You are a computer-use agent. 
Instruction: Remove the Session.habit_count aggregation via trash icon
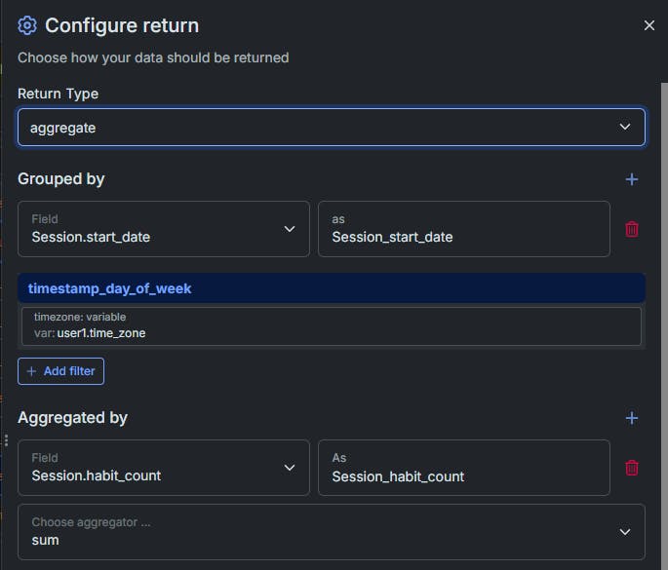[x=631, y=468]
